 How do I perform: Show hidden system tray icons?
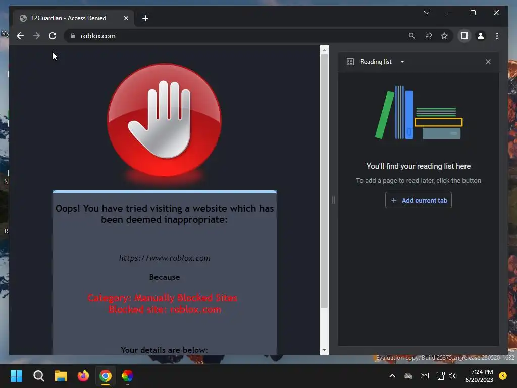click(x=392, y=376)
